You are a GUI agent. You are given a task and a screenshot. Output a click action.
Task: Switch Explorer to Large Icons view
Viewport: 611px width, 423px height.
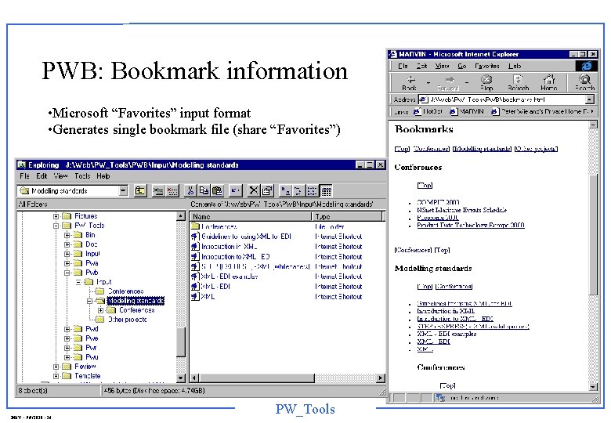286,190
